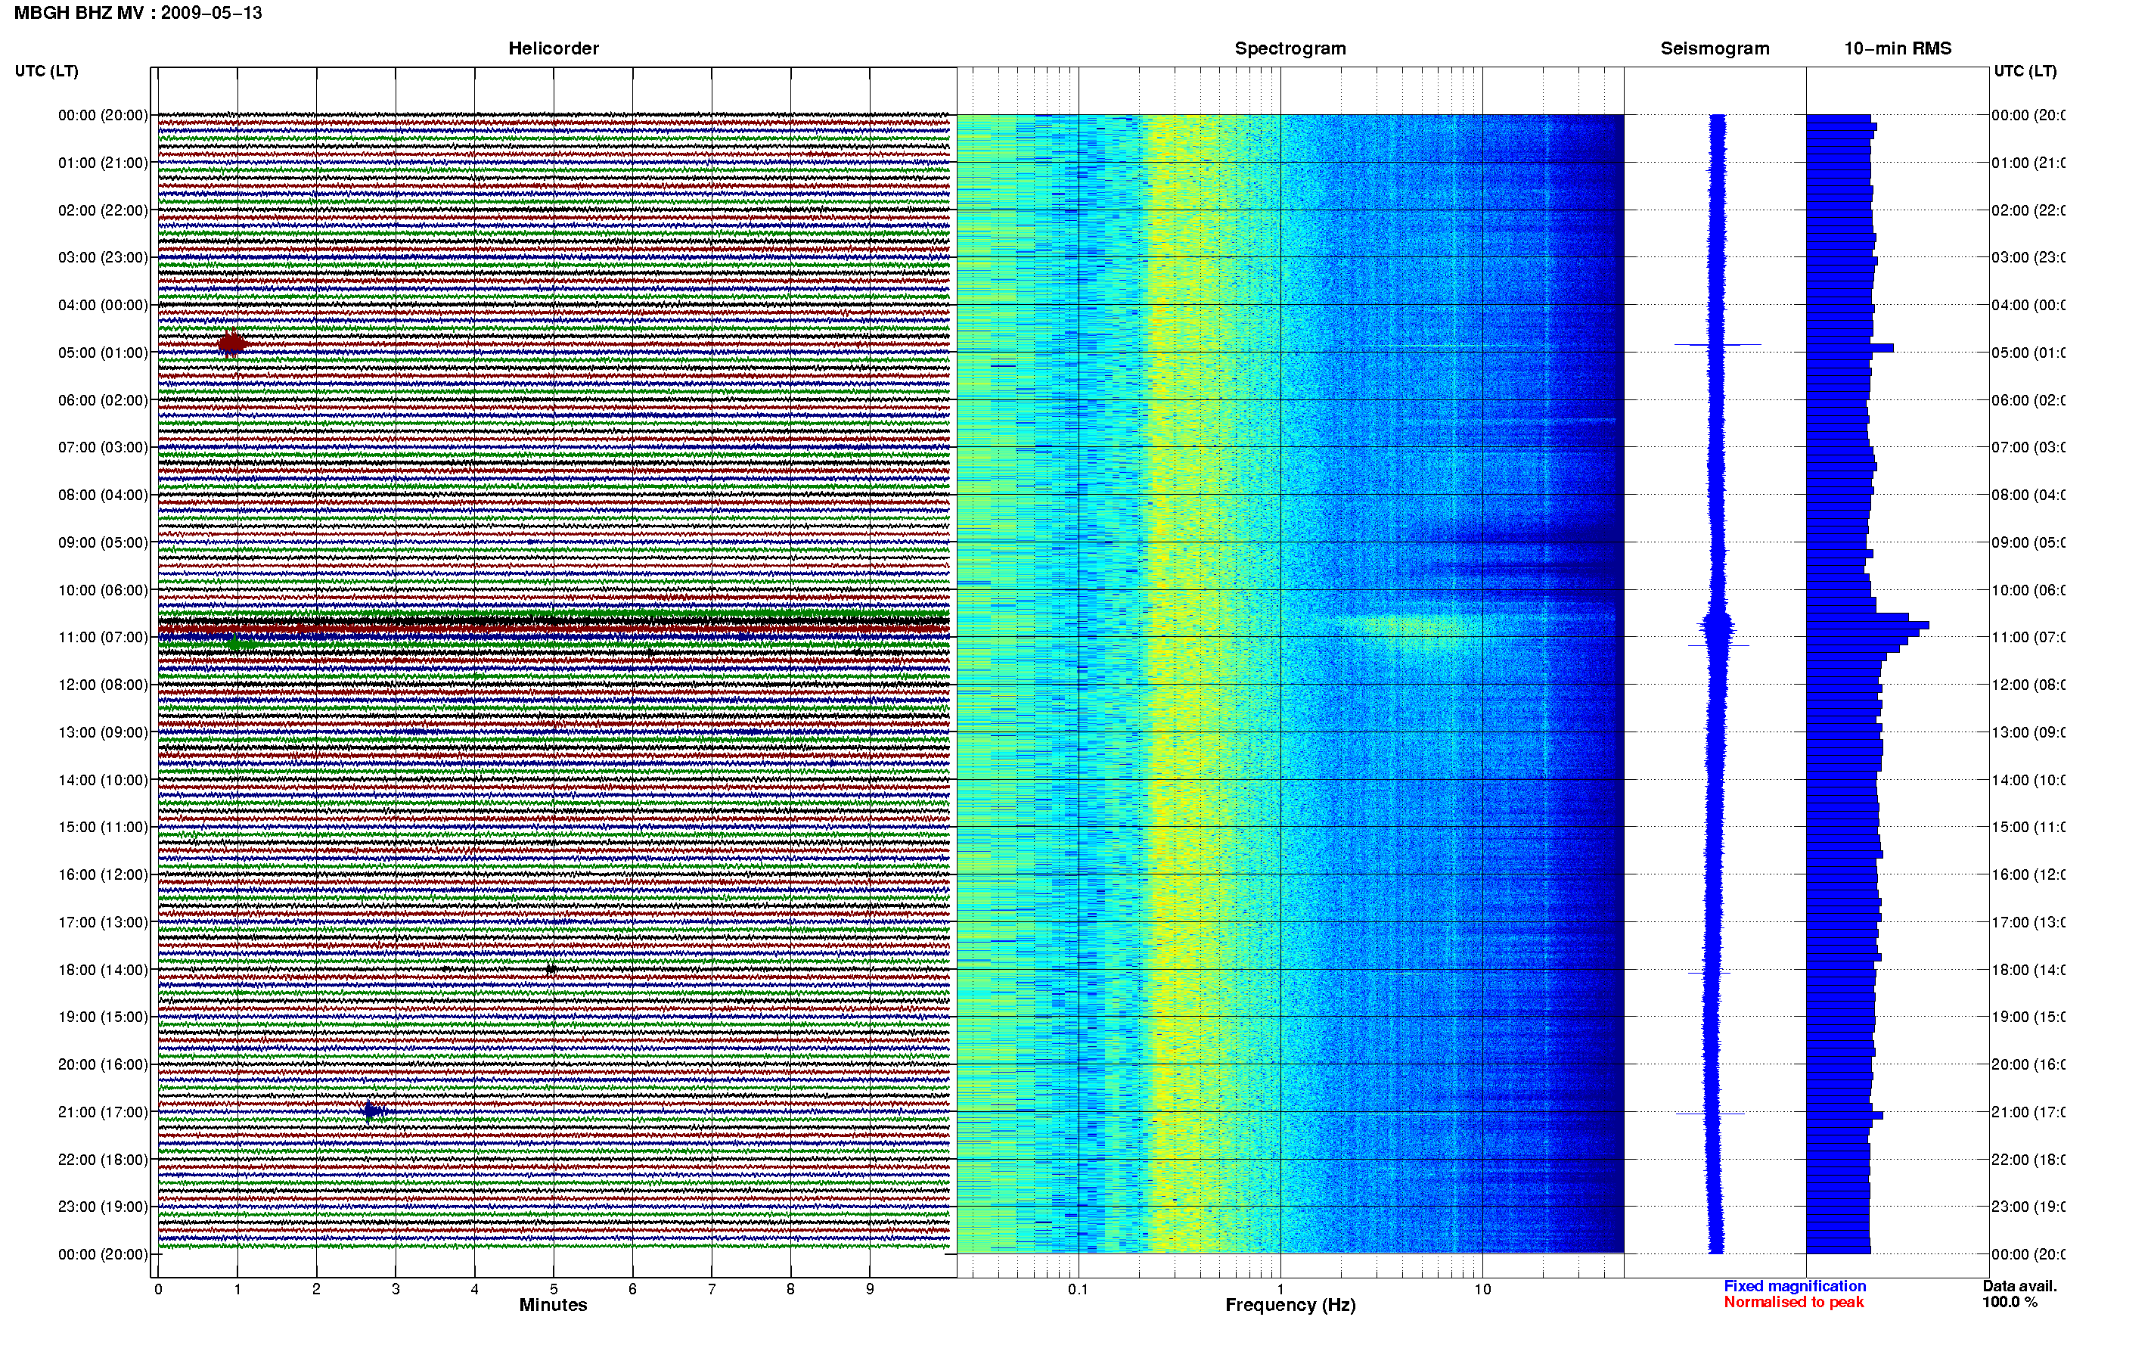
Task: Click the '16:00 (12:00)' left time label
Action: 103,874
